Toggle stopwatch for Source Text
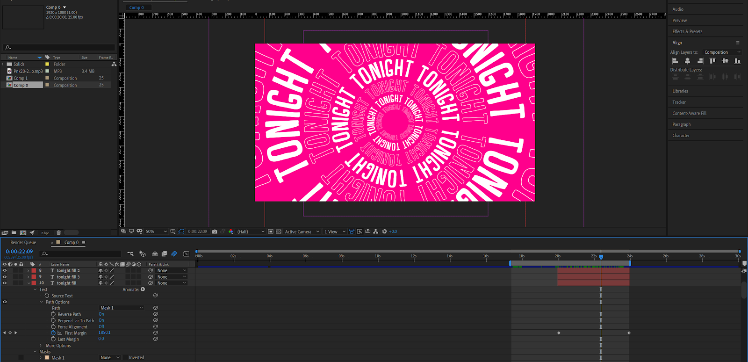748x362 pixels. tap(47, 296)
